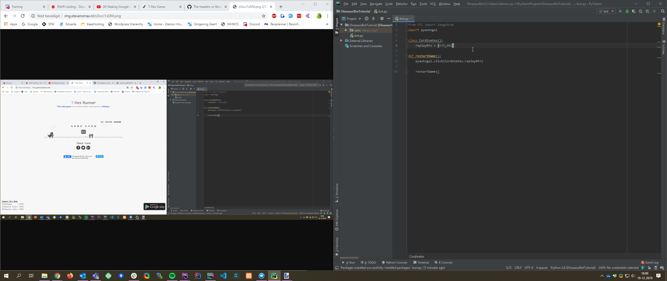Image resolution: width=667 pixels, height=281 pixels.
Task: Expand External Libraries in project tree
Action: pyautogui.click(x=341, y=41)
